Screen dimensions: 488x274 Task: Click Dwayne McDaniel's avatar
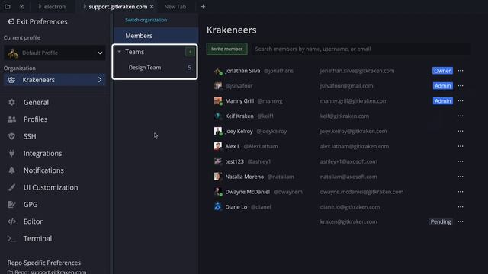click(x=218, y=192)
